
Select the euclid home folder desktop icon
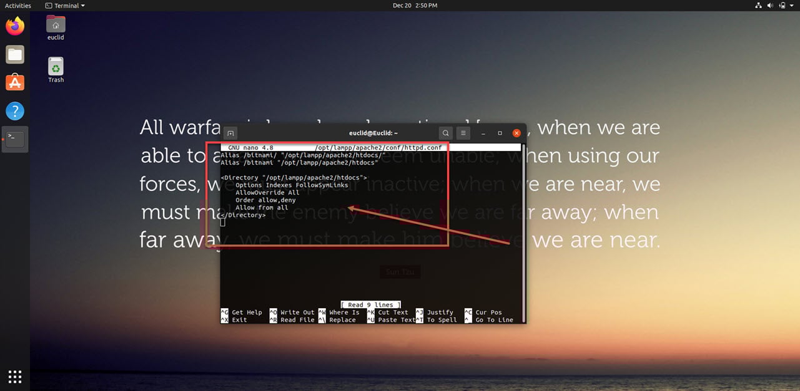(56, 28)
